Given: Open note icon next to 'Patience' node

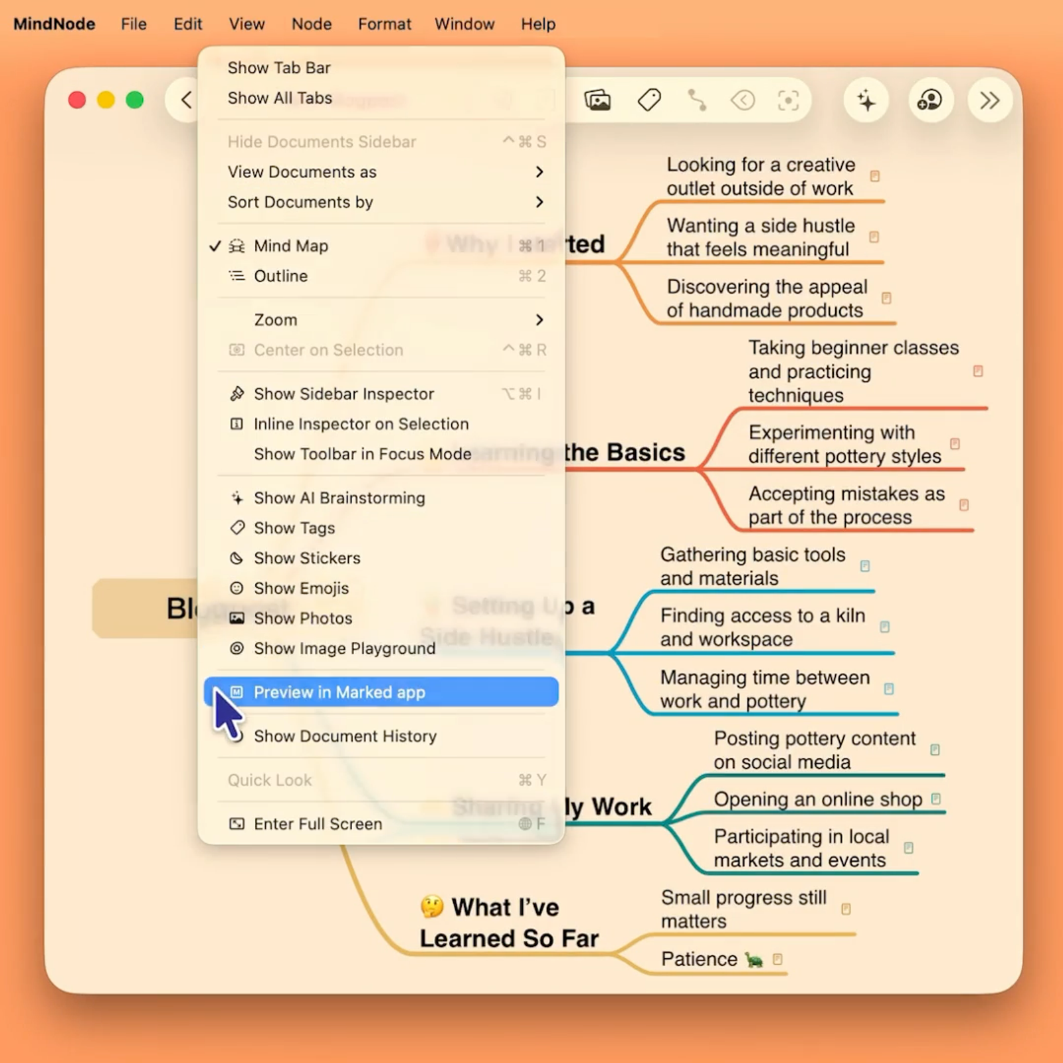Looking at the screenshot, I should tap(777, 959).
